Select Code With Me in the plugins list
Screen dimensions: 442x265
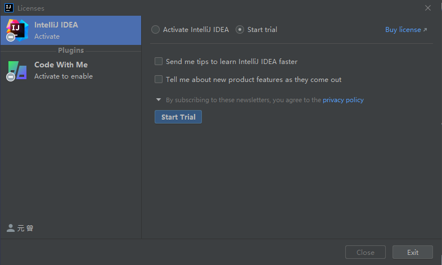pos(61,65)
